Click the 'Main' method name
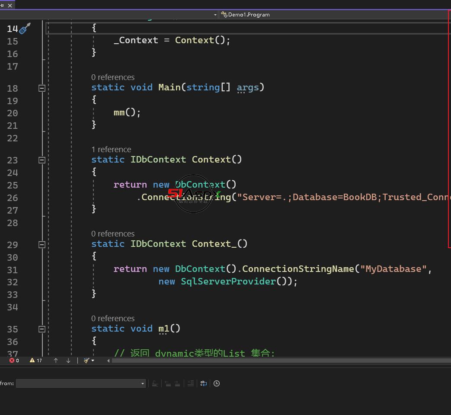Screen dimensions: 451x415 pos(170,87)
